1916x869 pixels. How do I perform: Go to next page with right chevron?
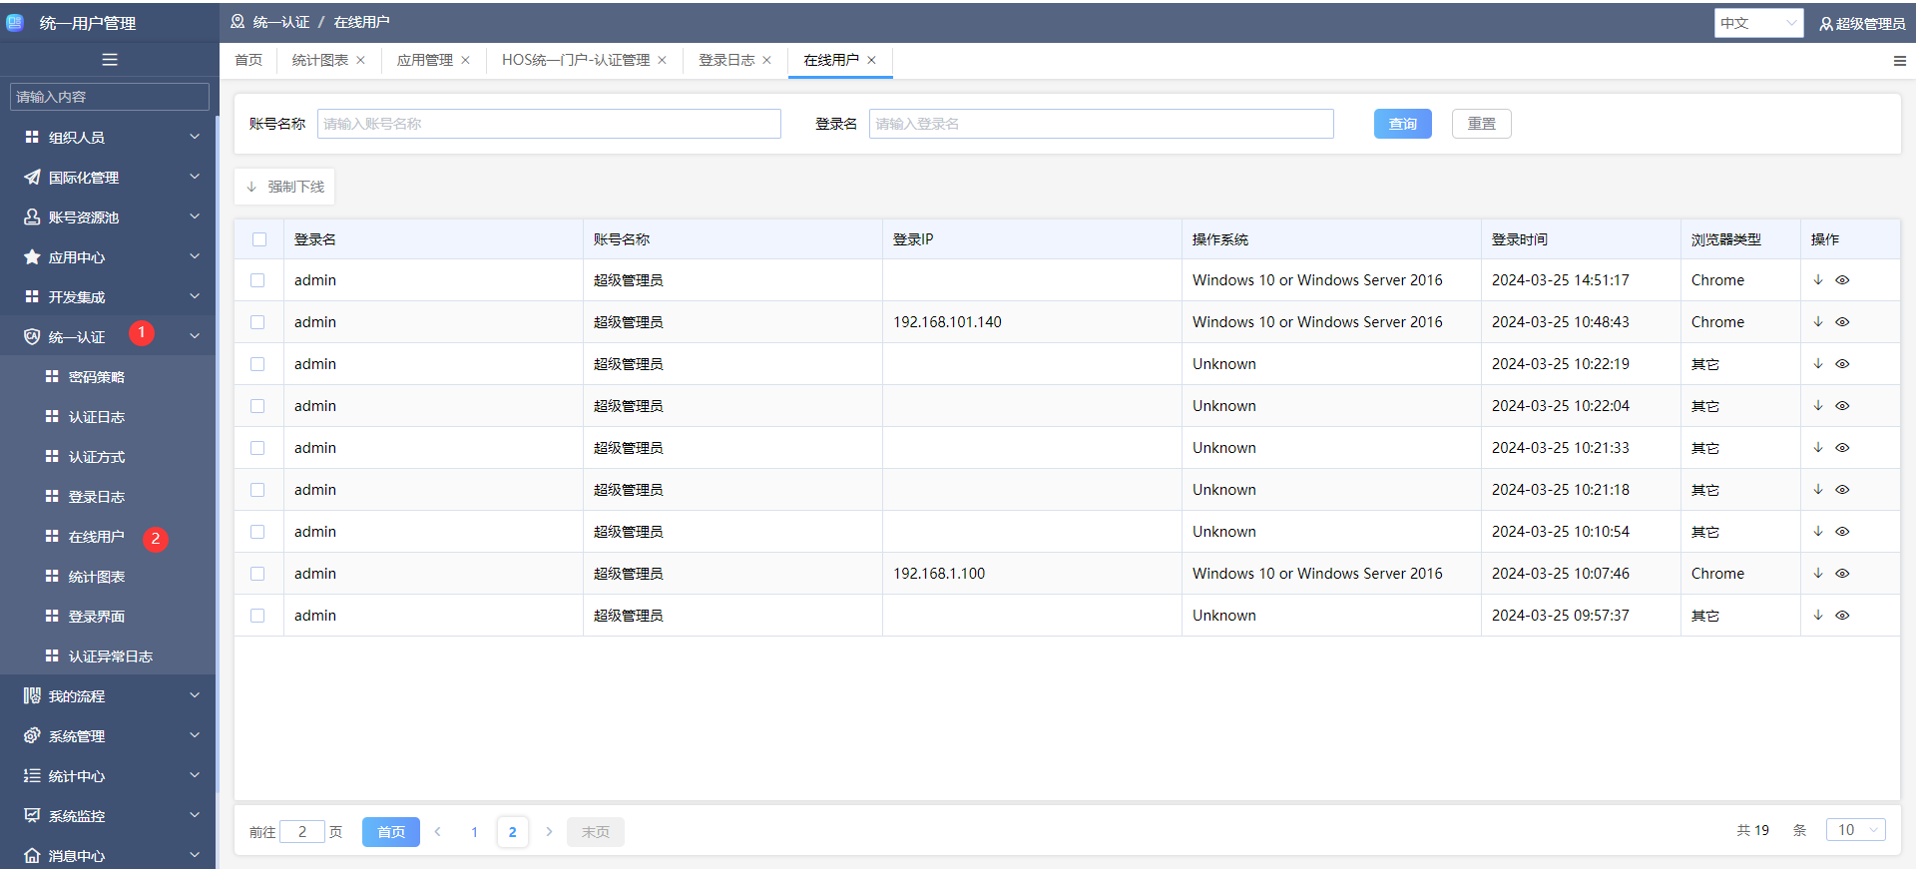[x=549, y=831]
